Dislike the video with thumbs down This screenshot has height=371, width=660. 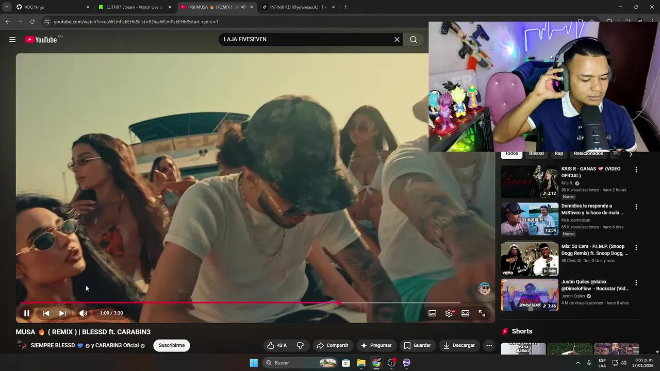click(x=300, y=345)
